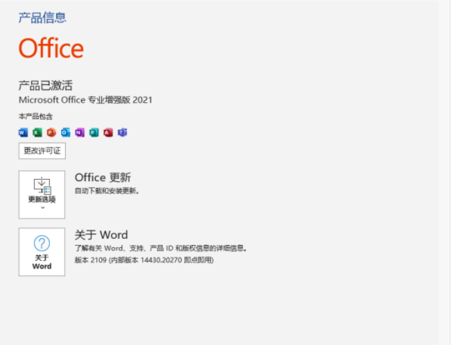Click the Word app icon
Image resolution: width=451 pixels, height=345 pixels.
[x=23, y=132]
